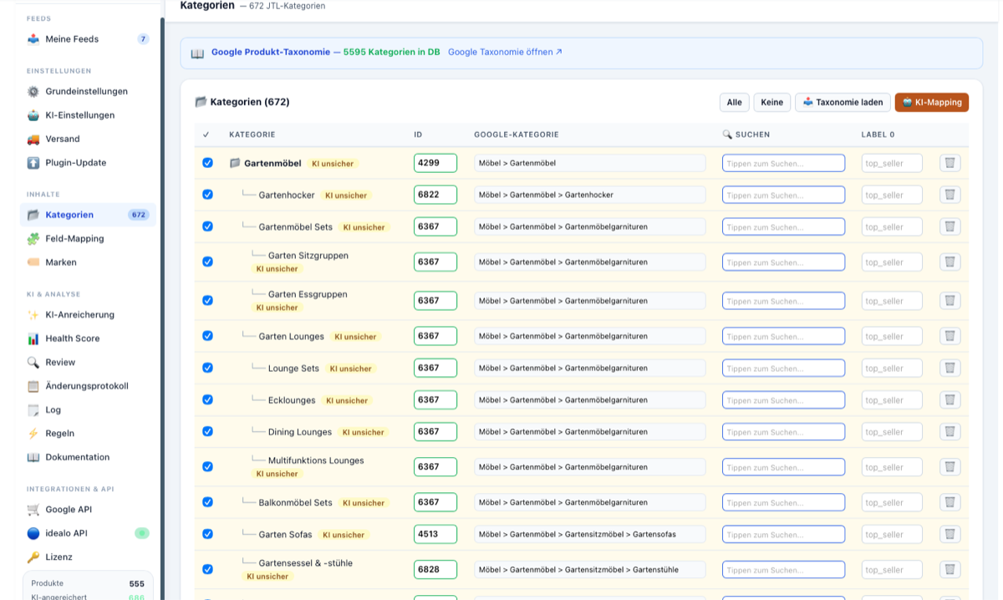Click Google category field for Gartenhocker
The image size is (1003, 600).
pos(590,195)
